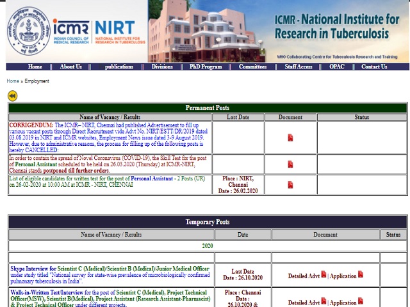Open the OPAC menu item
Screen dimensions: 410x307
337,67
